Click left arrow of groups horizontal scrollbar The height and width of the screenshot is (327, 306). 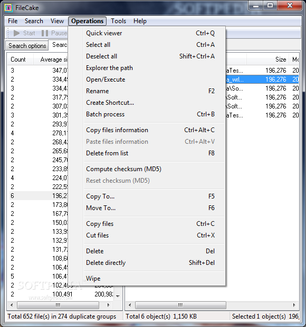coord(12,305)
